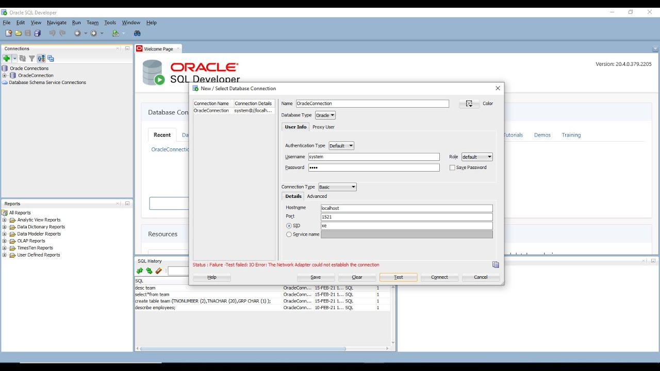Screen dimensions: 660x371
Task: Click green plus New Connection icon
Action: [7, 59]
